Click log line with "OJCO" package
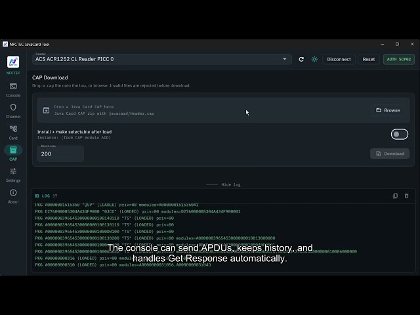Viewport: 420px width, 315px height. tap(138, 211)
